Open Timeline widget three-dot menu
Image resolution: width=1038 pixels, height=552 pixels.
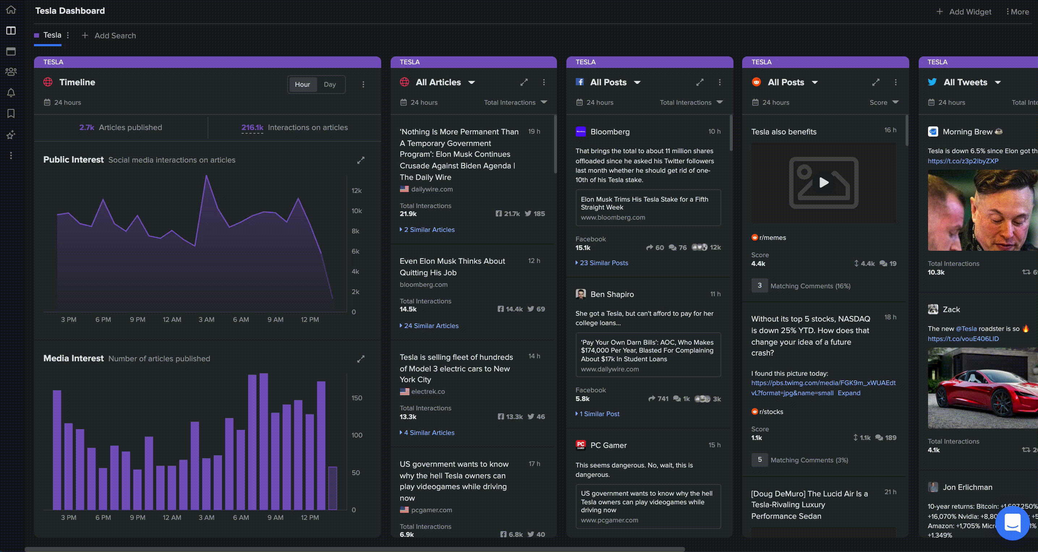[x=363, y=84]
